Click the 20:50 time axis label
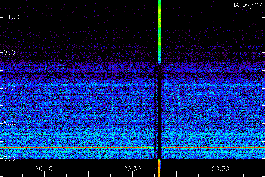 click(x=221, y=169)
